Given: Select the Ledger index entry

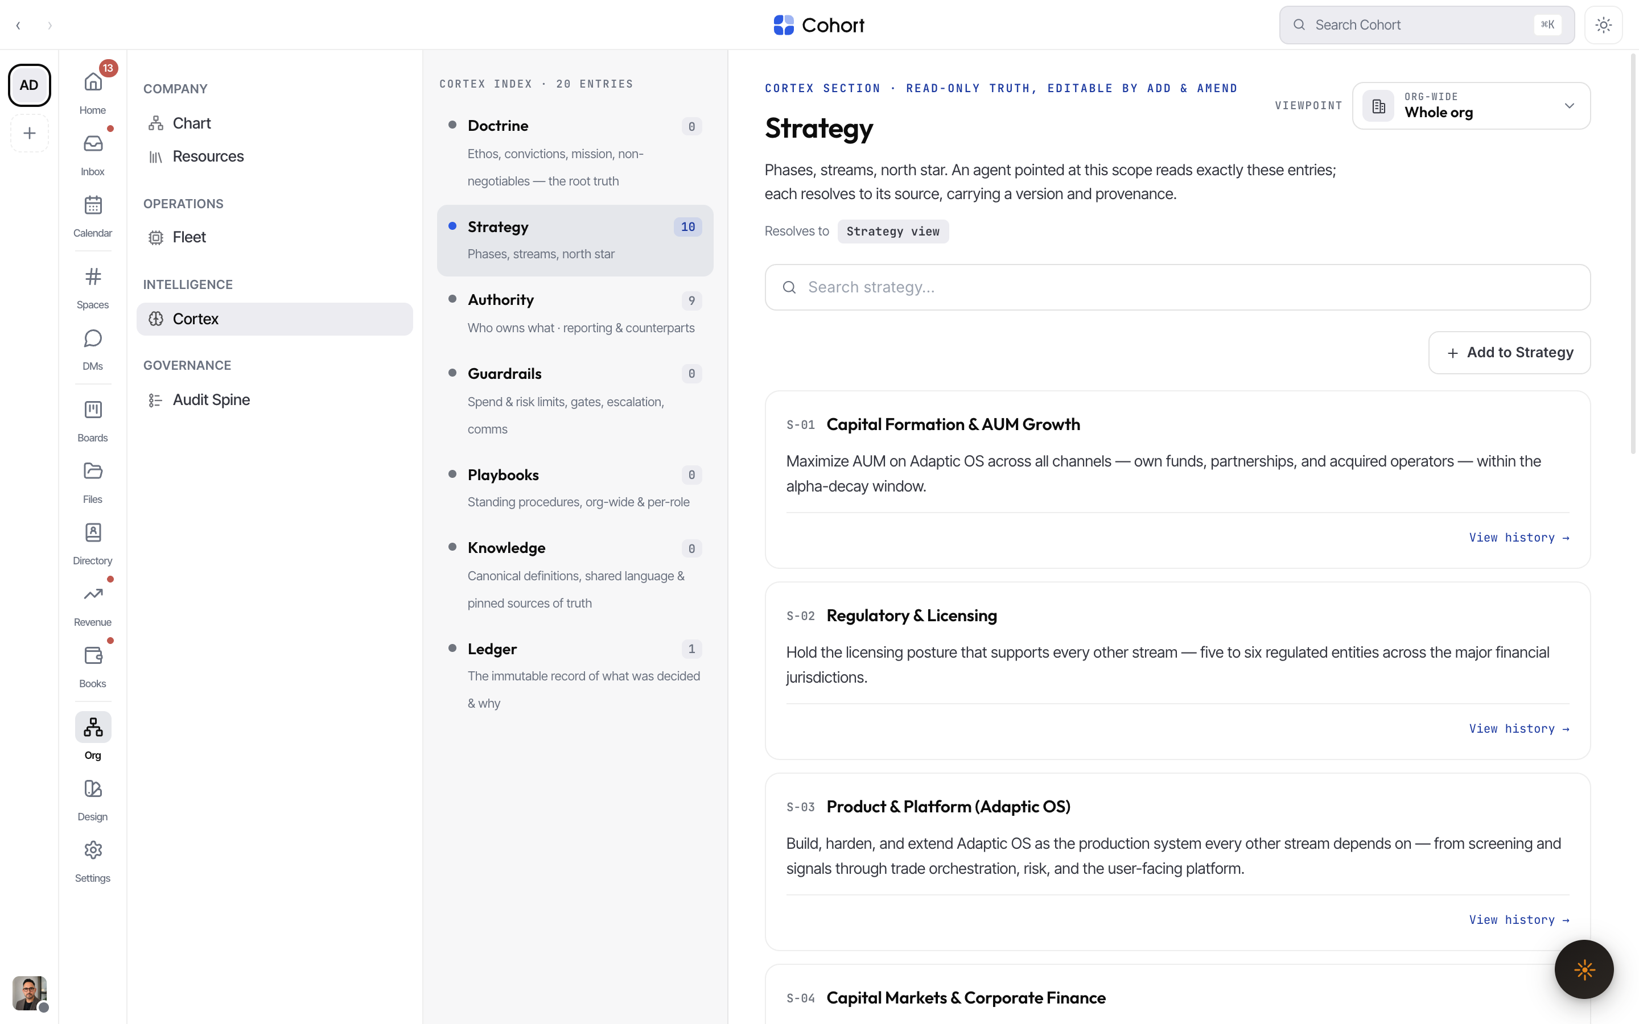Looking at the screenshot, I should coord(575,676).
